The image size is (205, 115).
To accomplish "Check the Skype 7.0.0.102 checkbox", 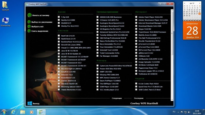I will click(x=136, y=29).
